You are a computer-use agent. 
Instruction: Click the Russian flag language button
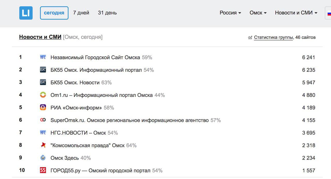pyautogui.click(x=328, y=13)
